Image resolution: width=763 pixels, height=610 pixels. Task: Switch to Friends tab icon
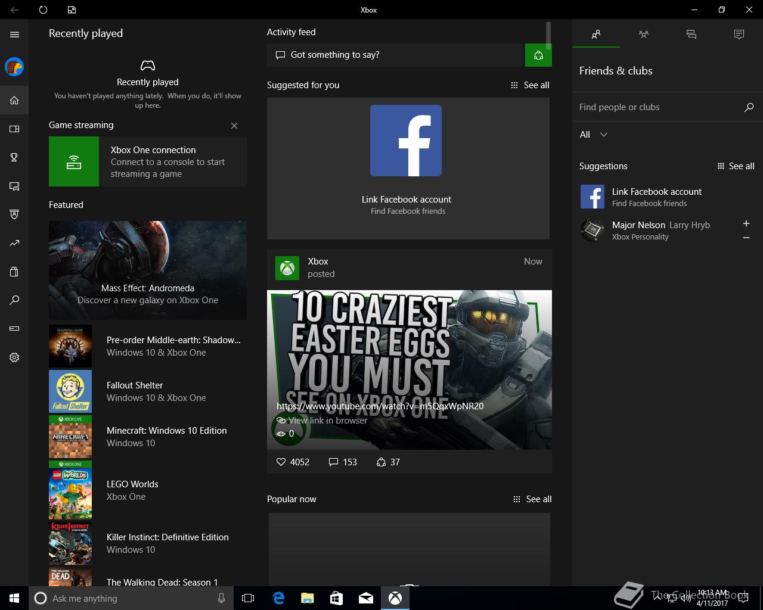coord(596,35)
